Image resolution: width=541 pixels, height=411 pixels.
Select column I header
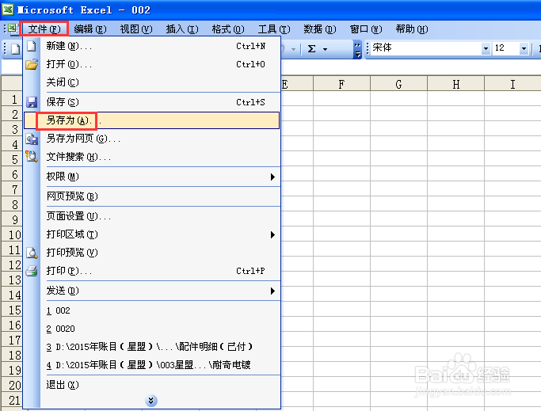512,84
